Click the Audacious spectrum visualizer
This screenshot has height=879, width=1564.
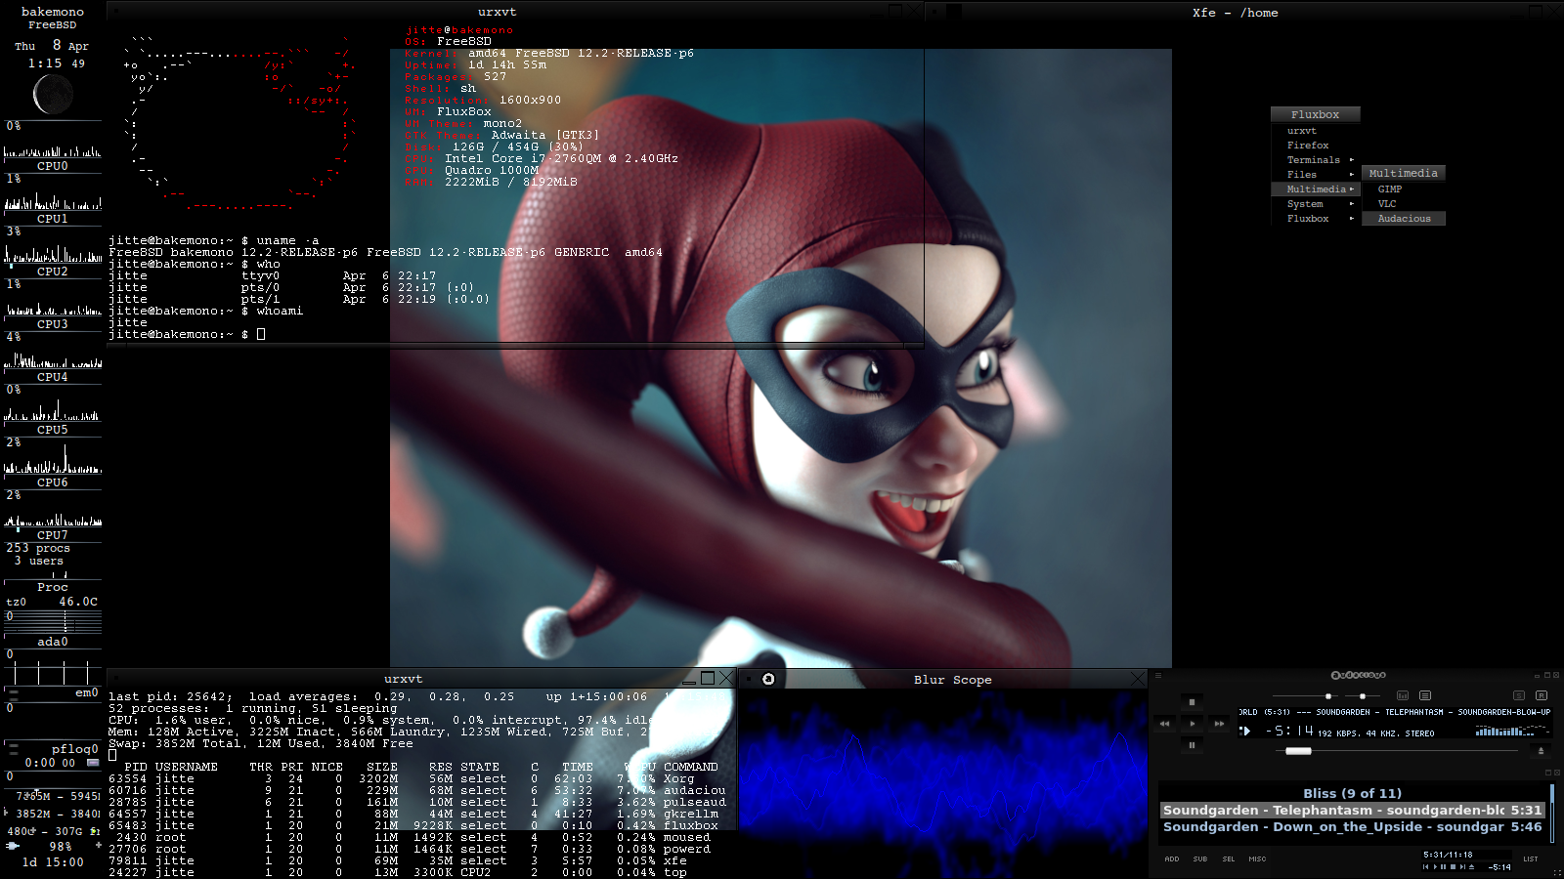pyautogui.click(x=1512, y=731)
